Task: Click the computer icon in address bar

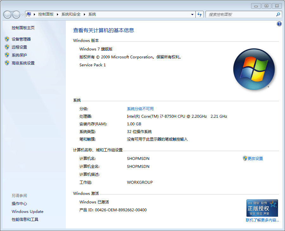Action: [x=28, y=14]
